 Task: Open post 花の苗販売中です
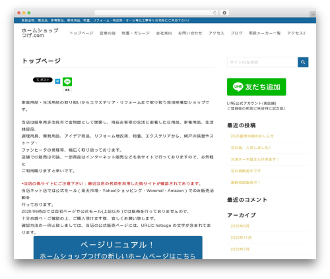[x=246, y=171]
